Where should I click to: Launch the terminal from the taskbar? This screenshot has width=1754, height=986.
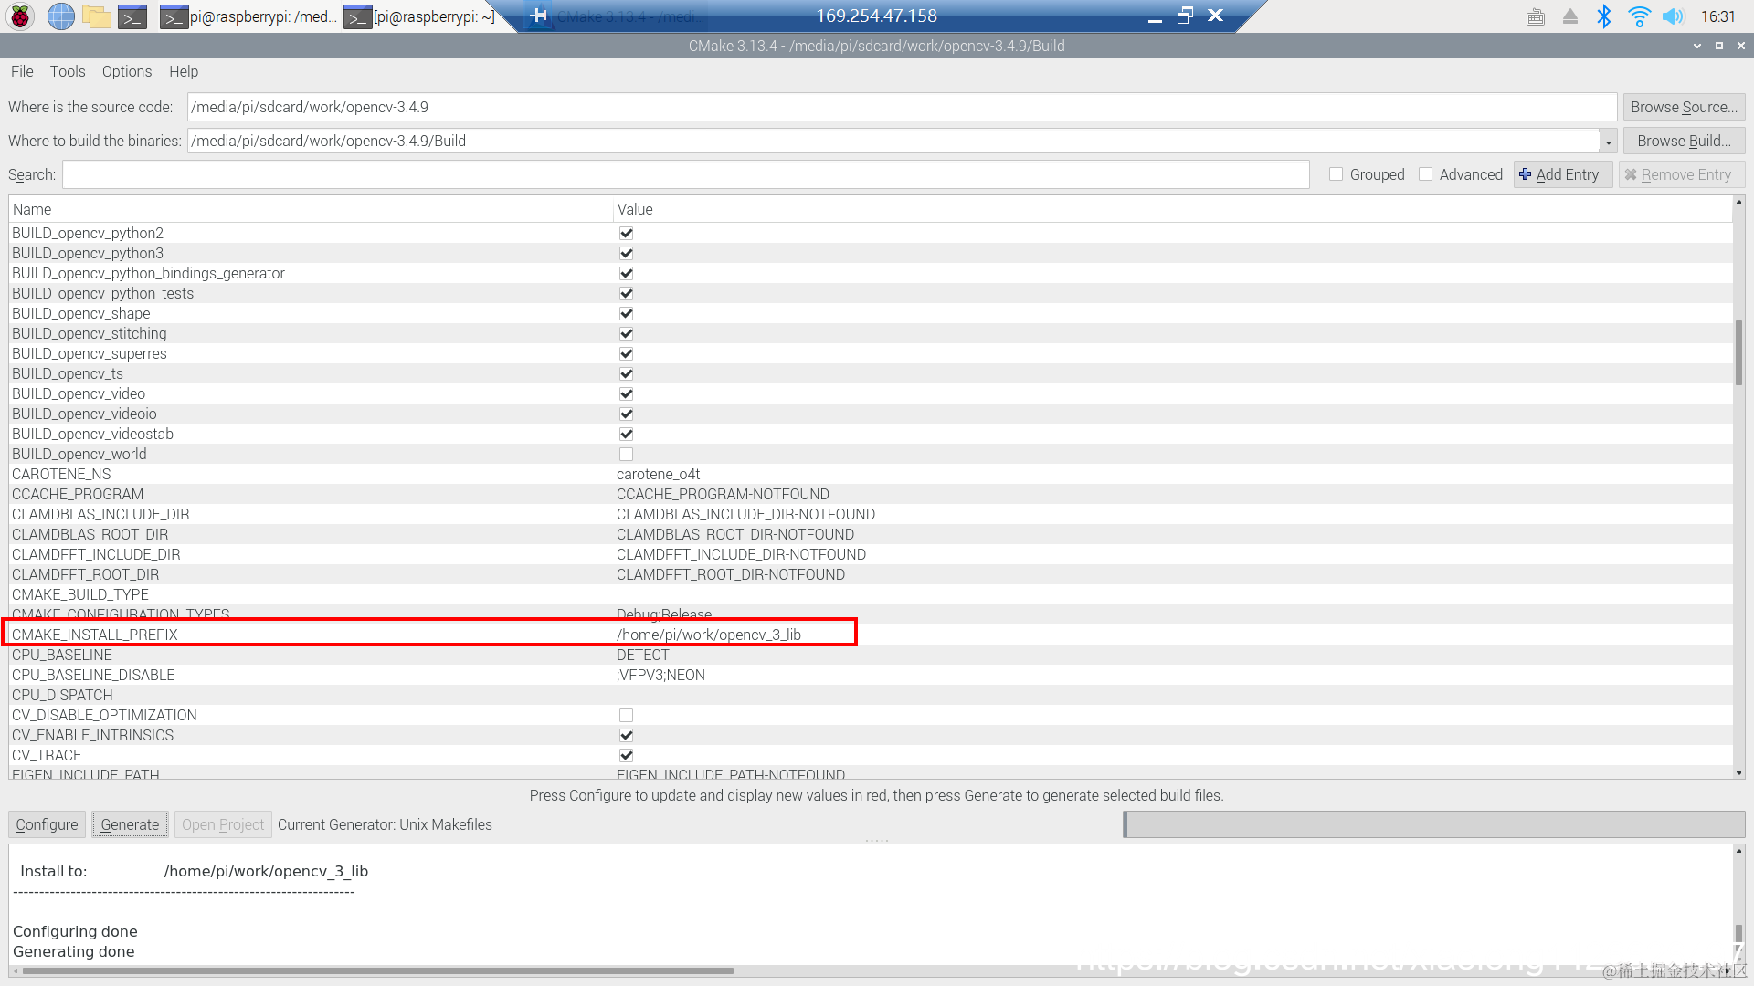tap(132, 16)
